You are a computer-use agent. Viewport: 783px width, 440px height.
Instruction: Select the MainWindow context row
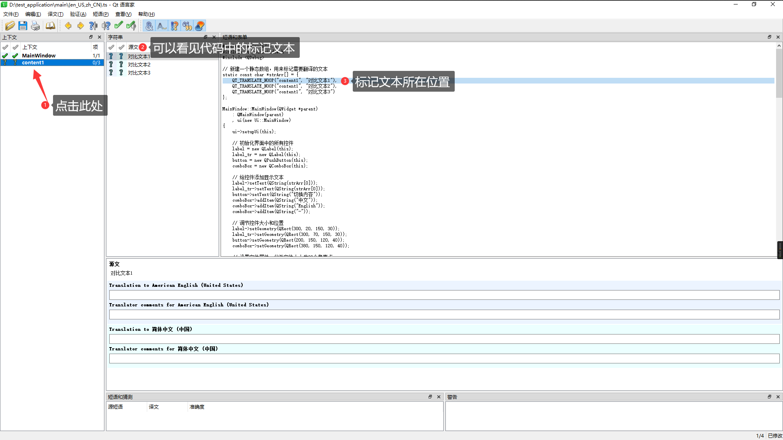[52, 56]
